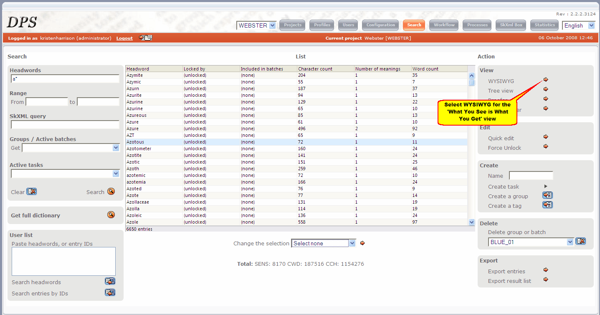Select the Azoleic entry row
The height and width of the screenshot is (315, 600).
296,215
